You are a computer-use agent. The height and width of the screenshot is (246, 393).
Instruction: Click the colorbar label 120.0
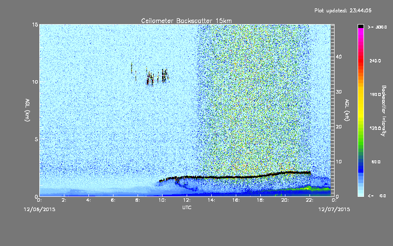pyautogui.click(x=375, y=128)
